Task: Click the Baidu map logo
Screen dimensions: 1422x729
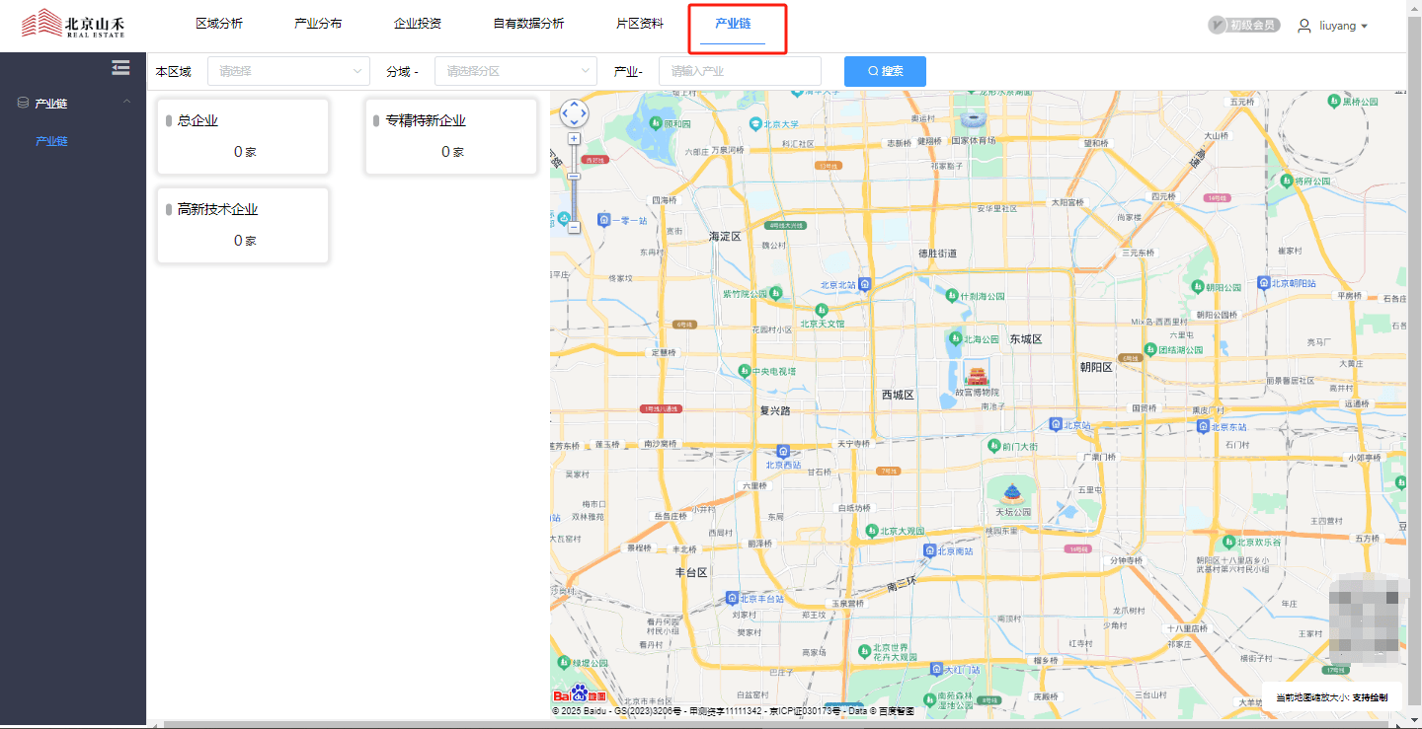Action: point(580,694)
